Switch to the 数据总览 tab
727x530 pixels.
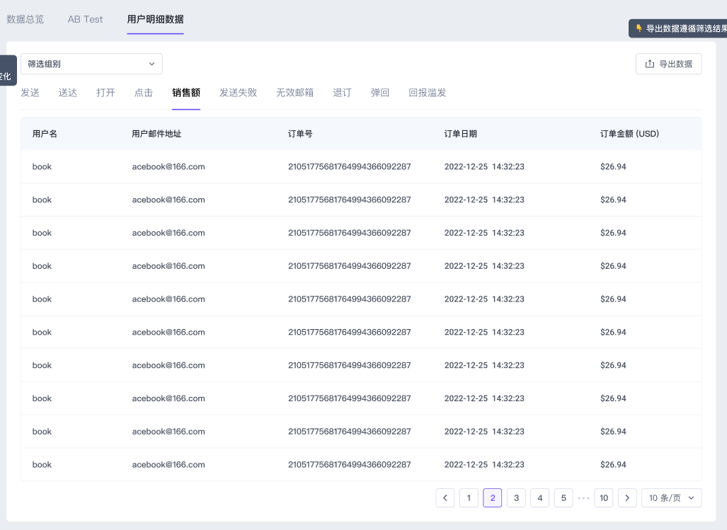pyautogui.click(x=25, y=19)
